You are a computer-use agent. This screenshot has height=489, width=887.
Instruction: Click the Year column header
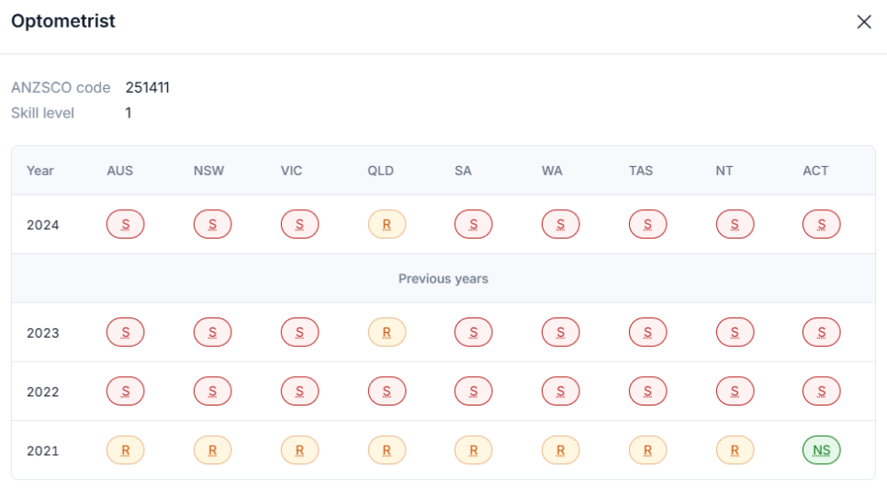[x=40, y=171]
